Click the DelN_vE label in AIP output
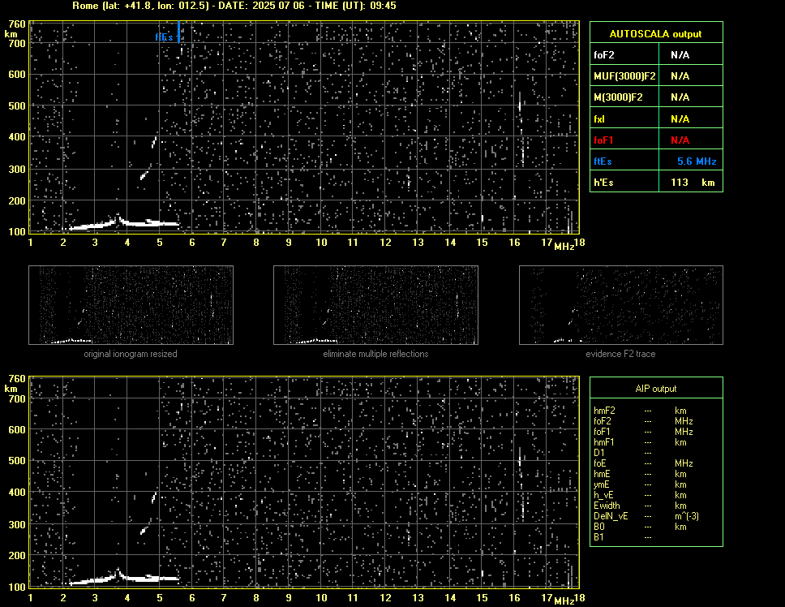 [x=611, y=516]
